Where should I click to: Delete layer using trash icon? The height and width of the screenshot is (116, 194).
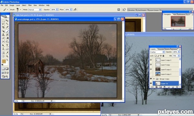pos(177,87)
